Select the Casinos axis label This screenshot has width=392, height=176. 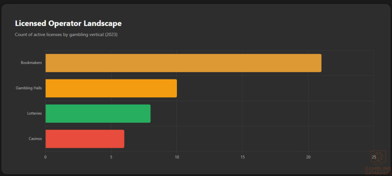[x=35, y=139]
